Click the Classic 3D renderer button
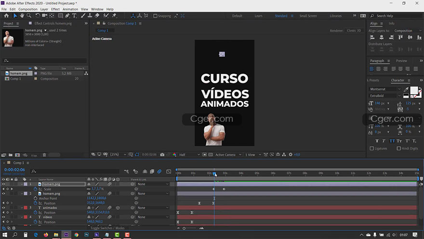Viewport: 424px width, 239px height. 354,30
